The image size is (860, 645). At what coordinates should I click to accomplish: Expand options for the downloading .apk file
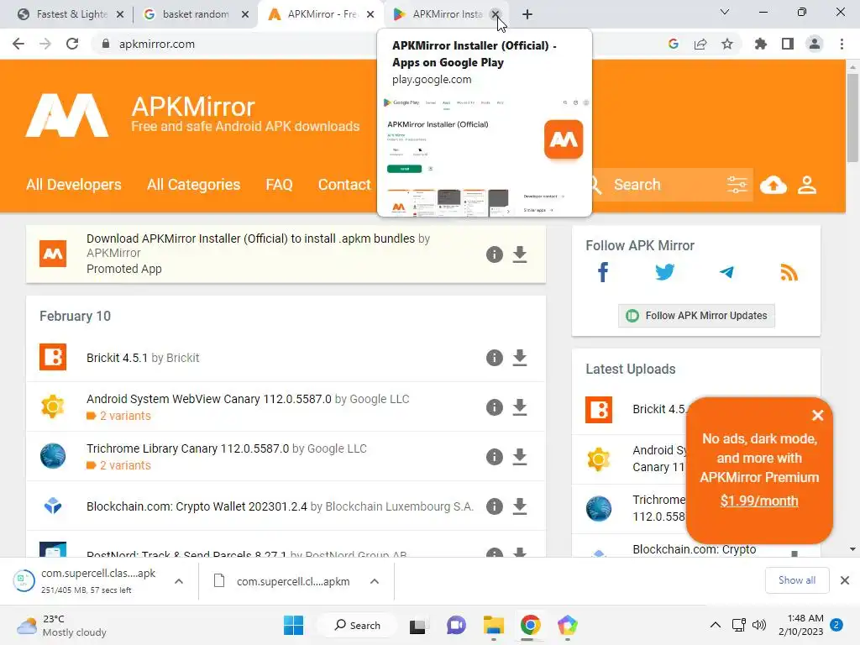click(179, 581)
